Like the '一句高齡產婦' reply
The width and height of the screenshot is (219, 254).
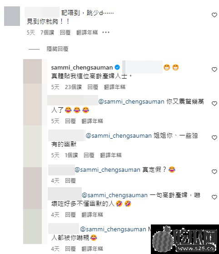click(x=214, y=197)
